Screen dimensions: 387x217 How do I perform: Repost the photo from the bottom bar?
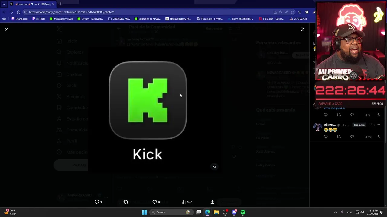126,202
